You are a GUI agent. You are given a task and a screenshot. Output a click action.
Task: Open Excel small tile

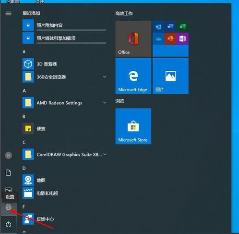[x=182, y=26]
